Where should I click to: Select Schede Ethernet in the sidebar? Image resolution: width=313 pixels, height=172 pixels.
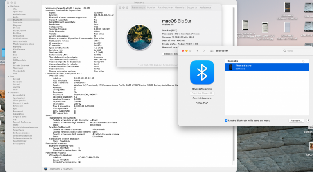pos(21,66)
